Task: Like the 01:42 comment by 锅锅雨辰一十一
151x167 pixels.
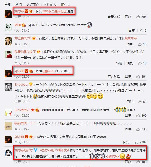Action: [x=138, y=129]
